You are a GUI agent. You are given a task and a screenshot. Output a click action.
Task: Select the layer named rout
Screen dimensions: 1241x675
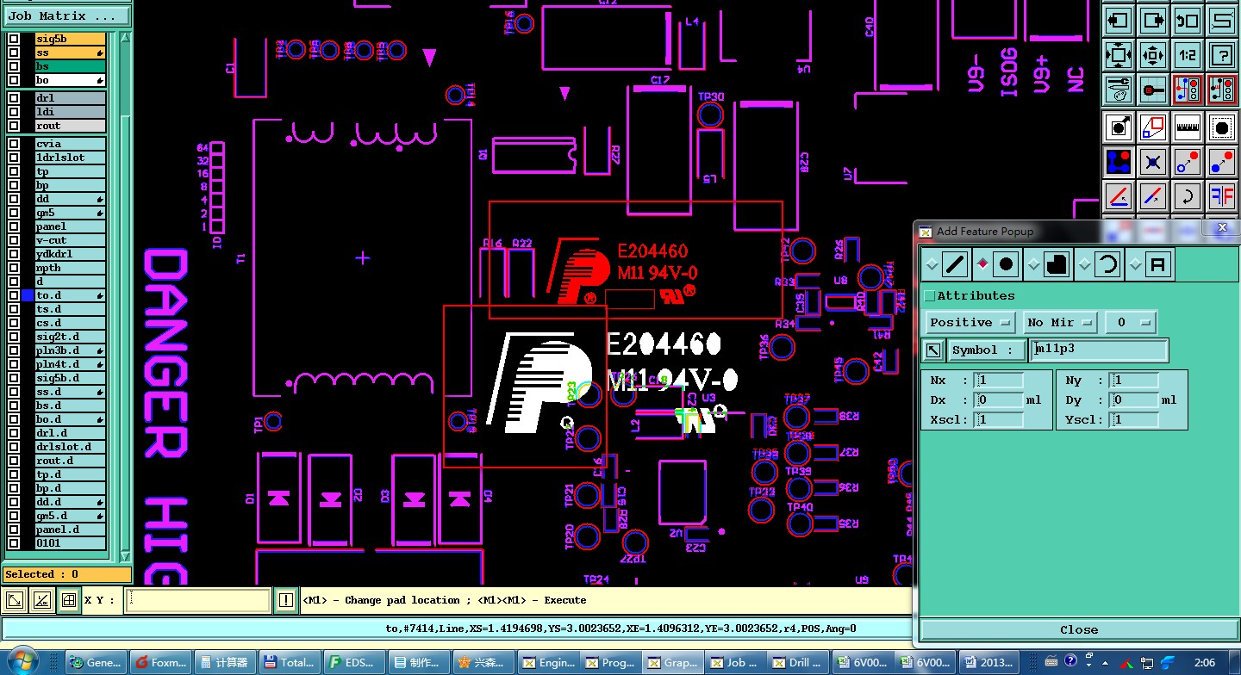click(71, 126)
